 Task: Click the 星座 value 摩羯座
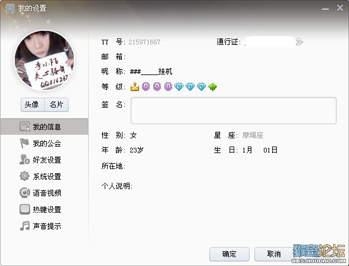pos(253,135)
